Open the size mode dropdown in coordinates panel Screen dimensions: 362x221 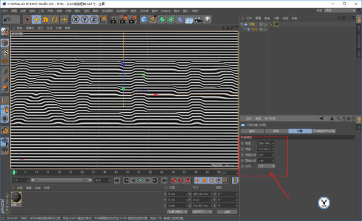(x=202, y=212)
